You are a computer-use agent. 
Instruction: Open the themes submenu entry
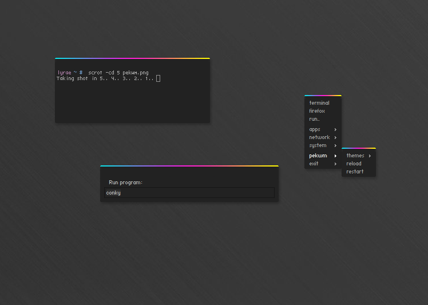click(x=359, y=156)
